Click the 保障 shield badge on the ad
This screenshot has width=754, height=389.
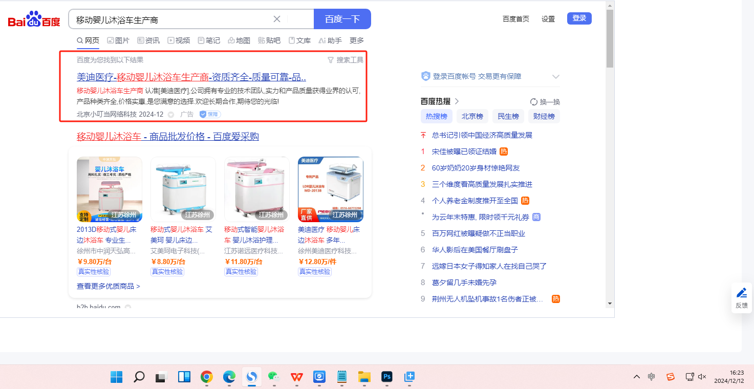[x=210, y=115]
